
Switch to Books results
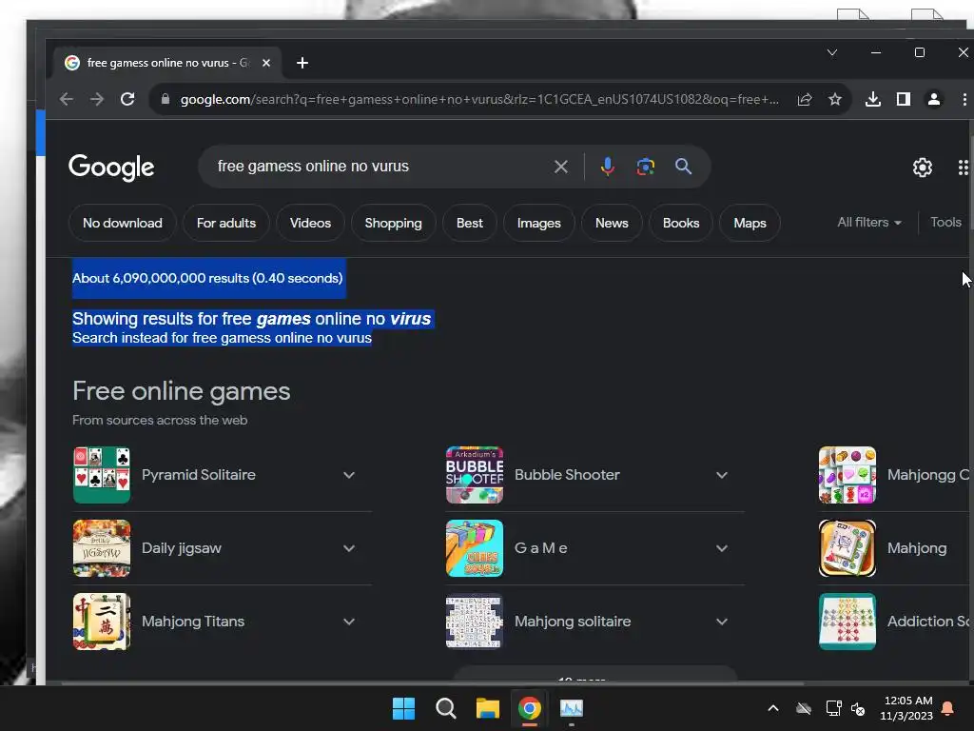681,223
